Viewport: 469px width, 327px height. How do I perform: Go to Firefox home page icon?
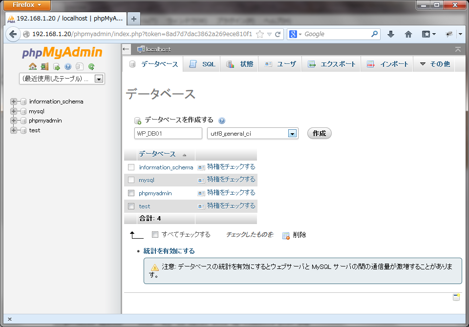point(408,34)
